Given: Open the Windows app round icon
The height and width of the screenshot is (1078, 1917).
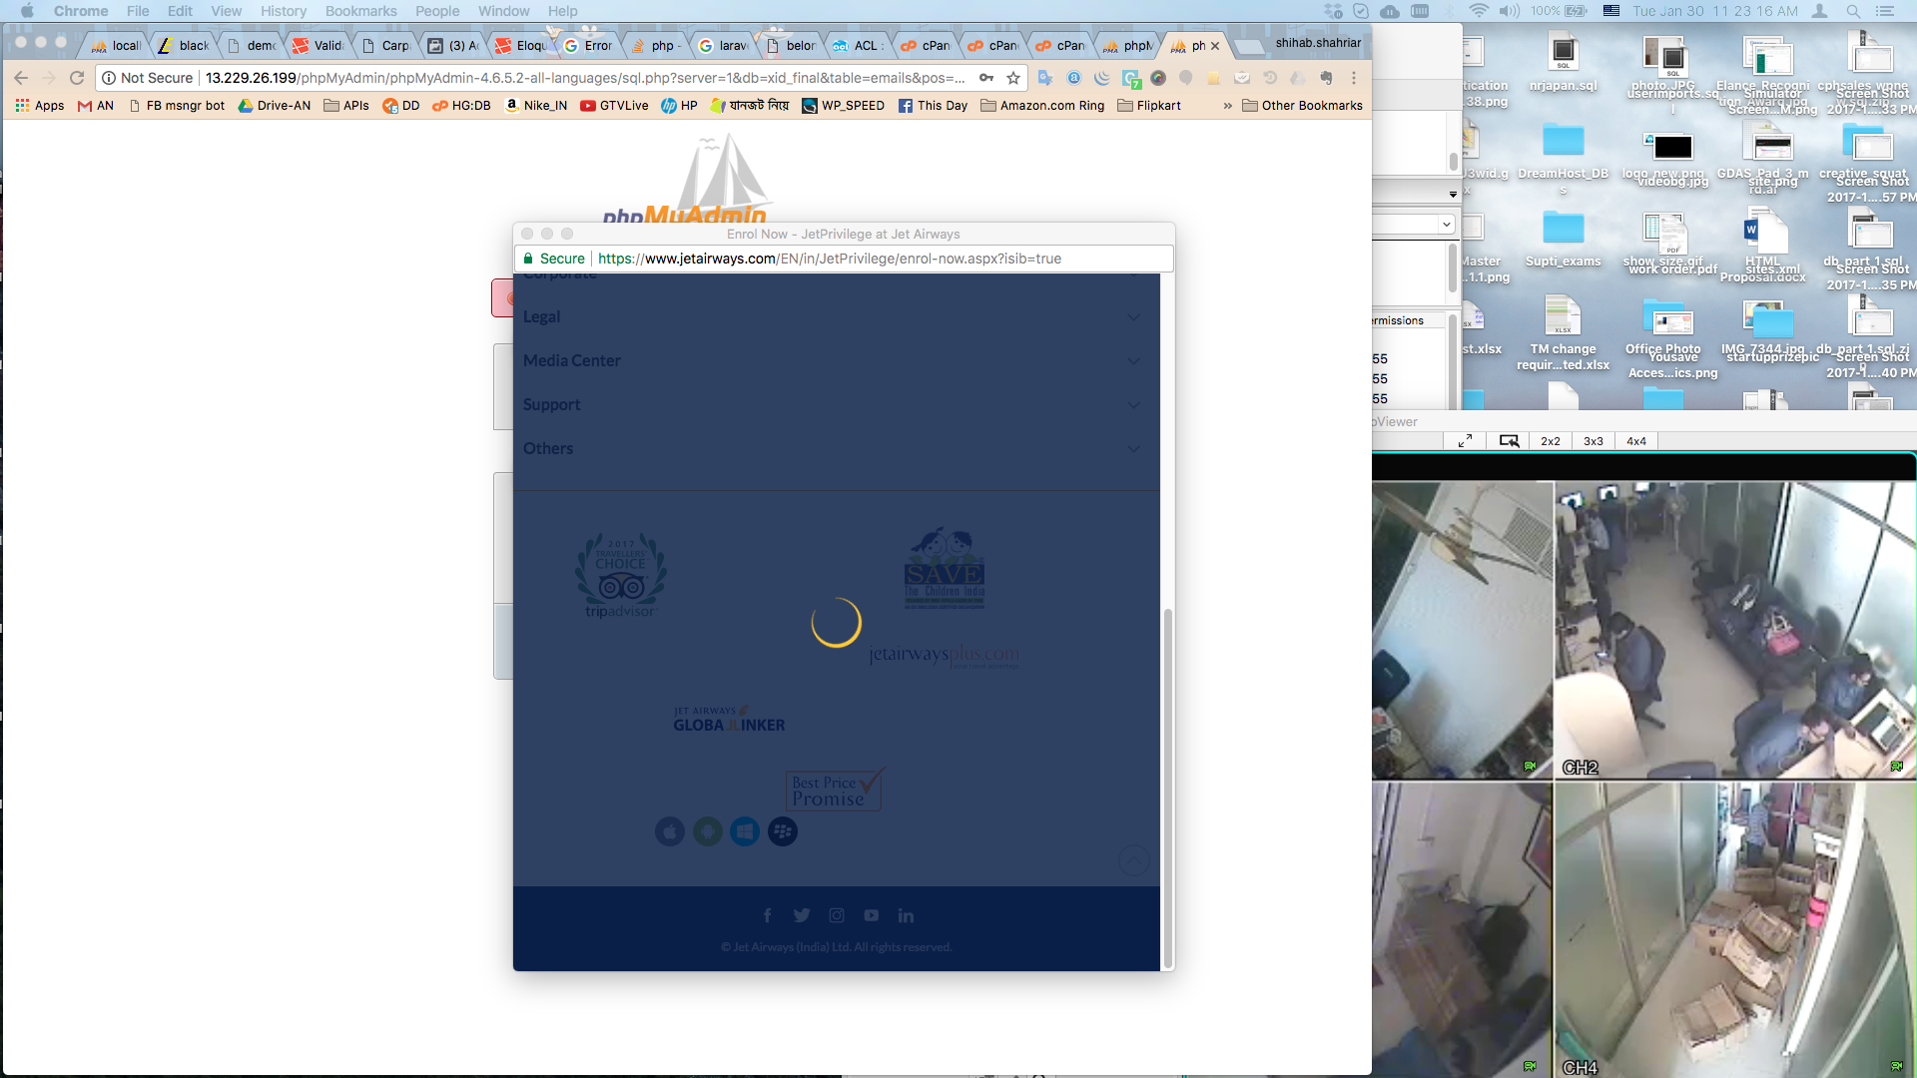Looking at the screenshot, I should (745, 831).
